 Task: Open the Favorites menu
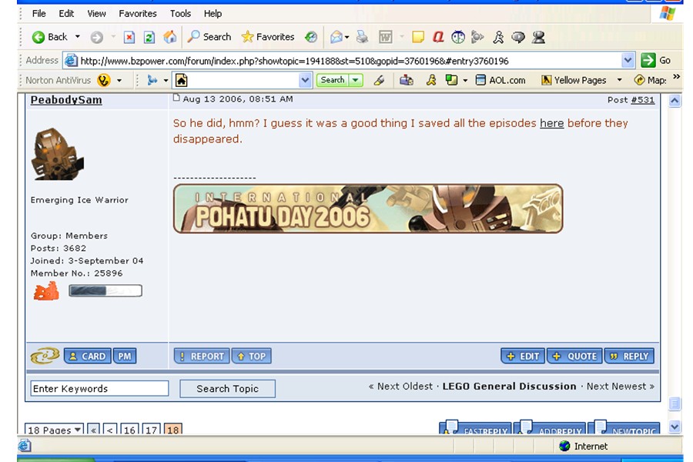[138, 14]
